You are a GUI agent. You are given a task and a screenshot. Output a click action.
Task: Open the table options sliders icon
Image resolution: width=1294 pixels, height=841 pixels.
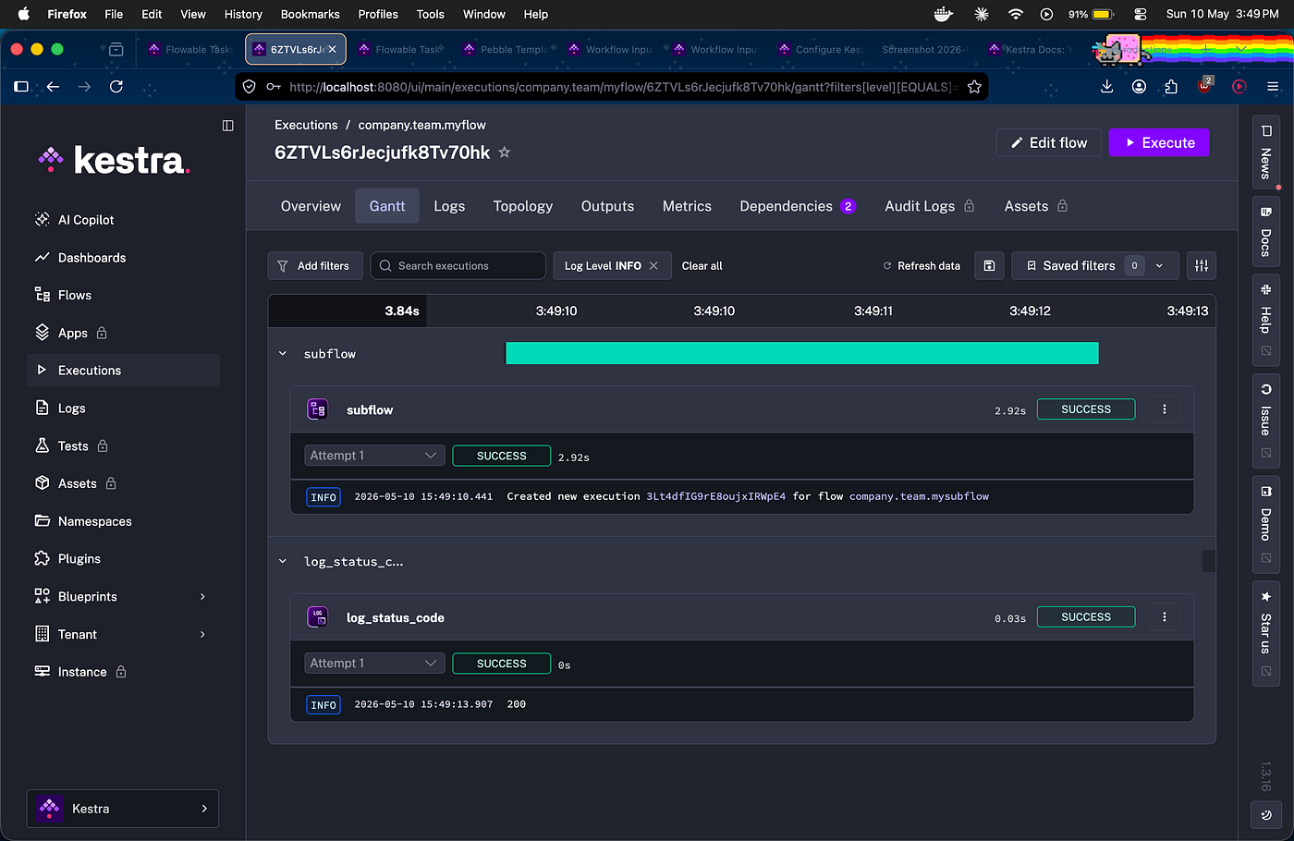(1202, 266)
